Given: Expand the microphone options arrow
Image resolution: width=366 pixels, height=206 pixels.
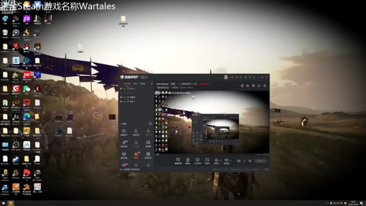Looking at the screenshot, I should 221,161.
